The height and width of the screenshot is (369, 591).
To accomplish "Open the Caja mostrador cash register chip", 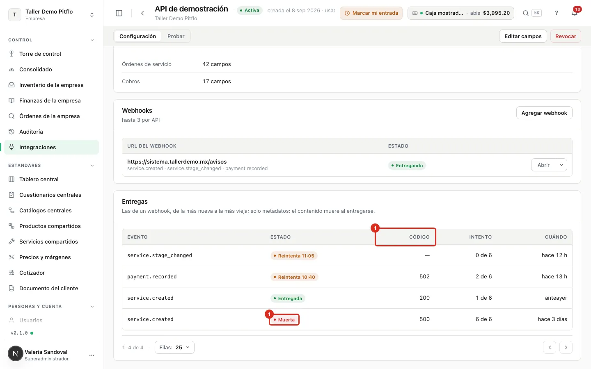I will (461, 13).
